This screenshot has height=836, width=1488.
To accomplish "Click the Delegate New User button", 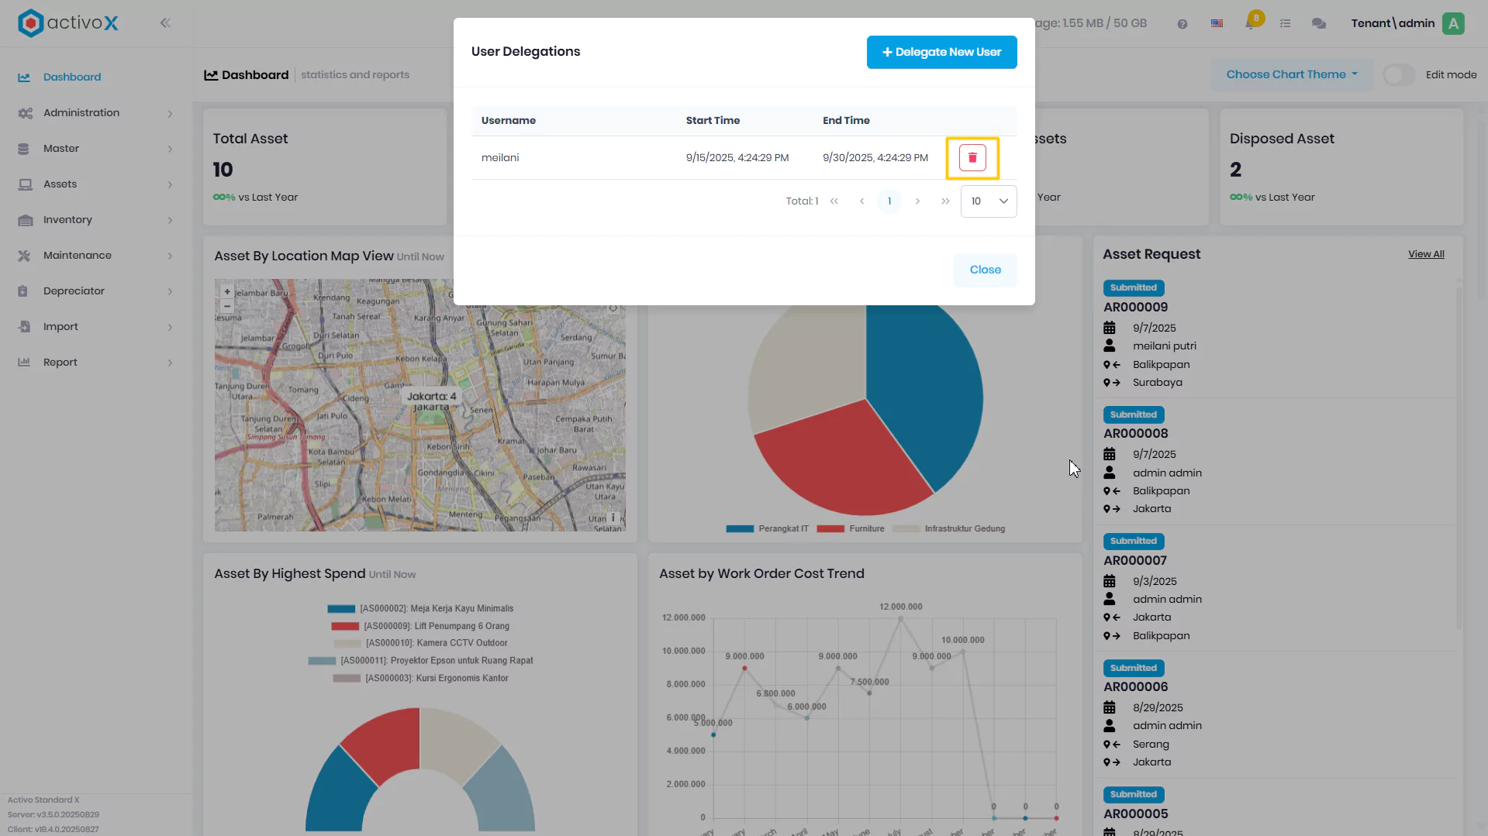I will point(941,52).
